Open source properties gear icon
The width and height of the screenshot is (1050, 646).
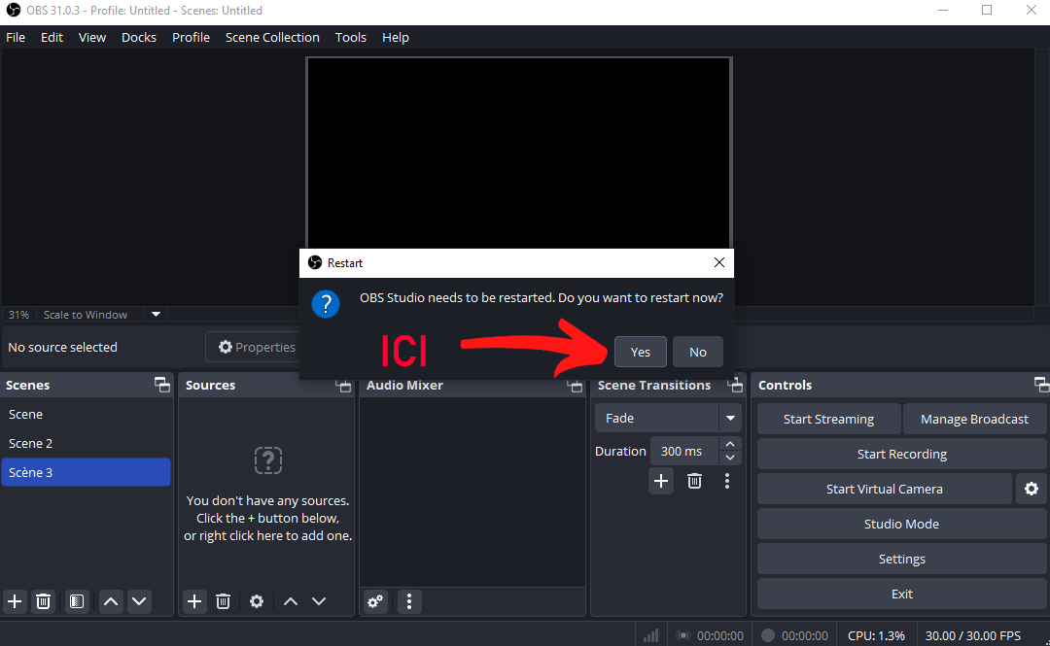[x=257, y=601]
